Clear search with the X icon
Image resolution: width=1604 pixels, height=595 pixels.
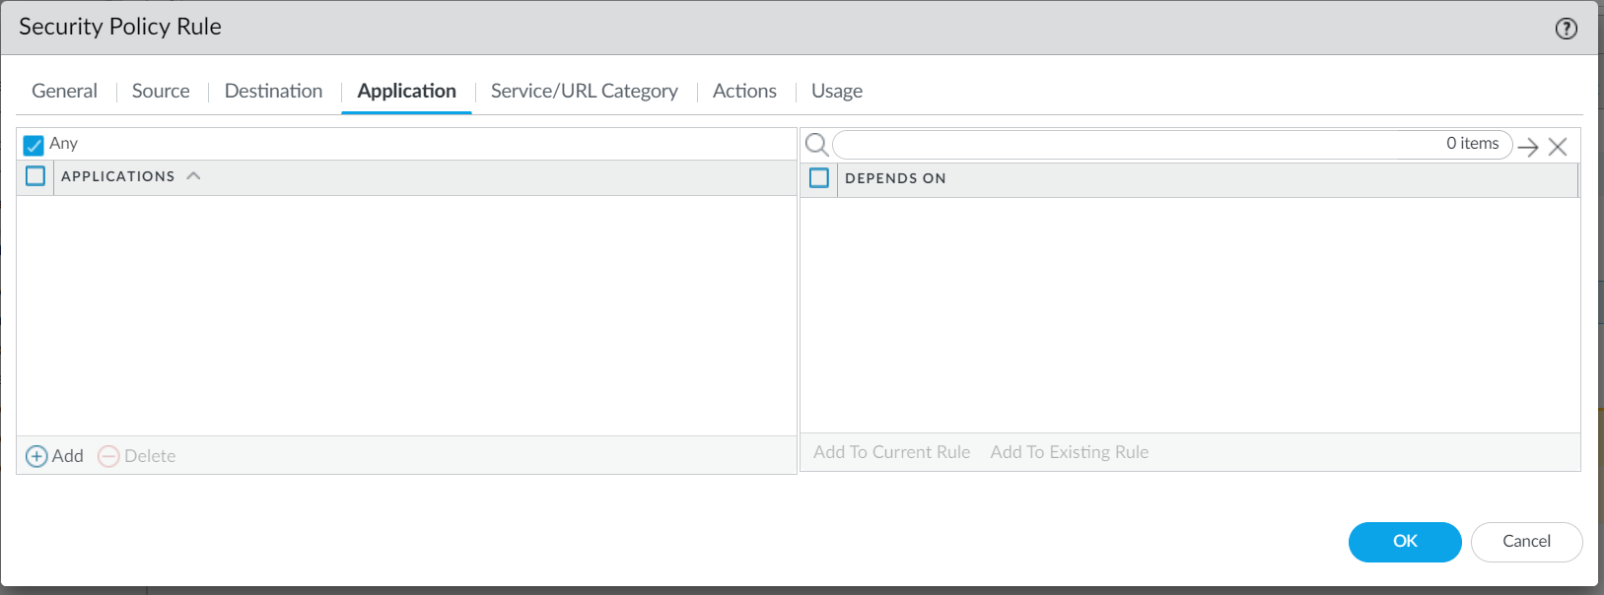(1558, 147)
